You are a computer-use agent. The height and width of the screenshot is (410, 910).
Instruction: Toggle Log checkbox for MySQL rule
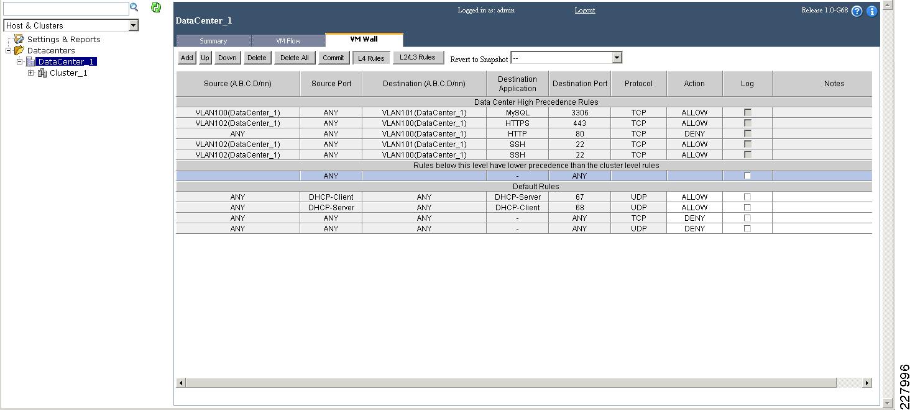pyautogui.click(x=748, y=112)
